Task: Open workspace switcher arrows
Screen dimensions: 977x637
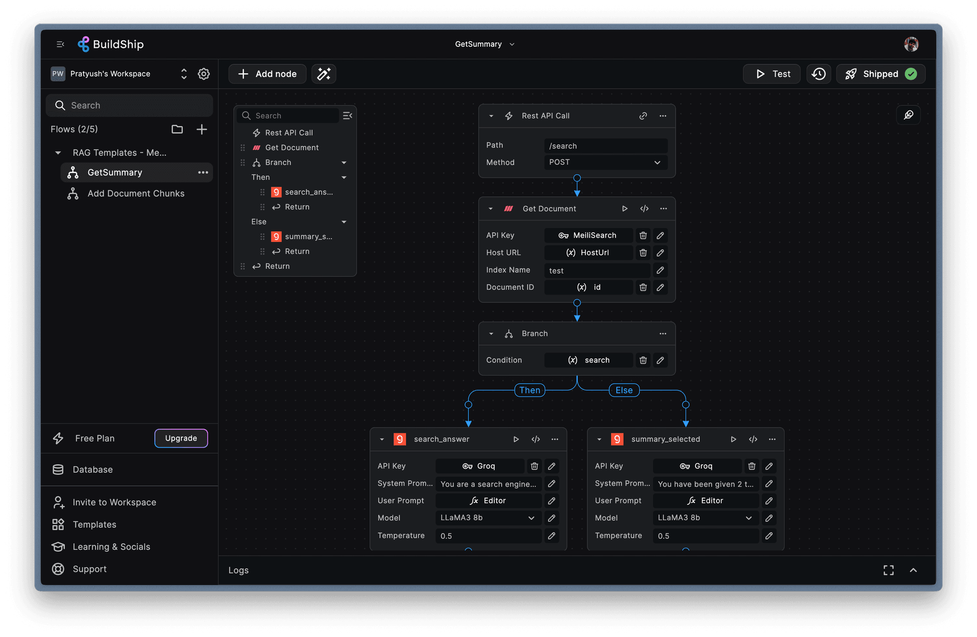Action: click(184, 74)
